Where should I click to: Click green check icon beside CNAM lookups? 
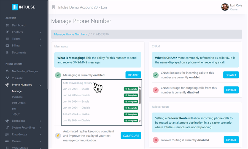(156, 75)
